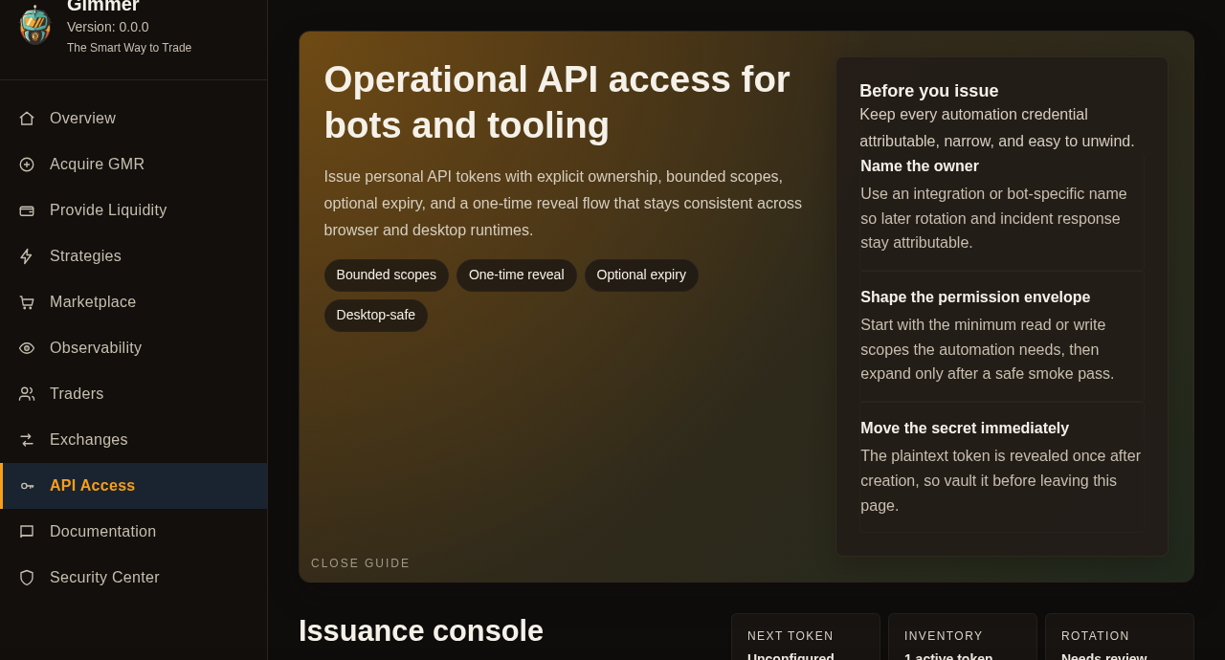Open the Overview page

pyautogui.click(x=134, y=119)
